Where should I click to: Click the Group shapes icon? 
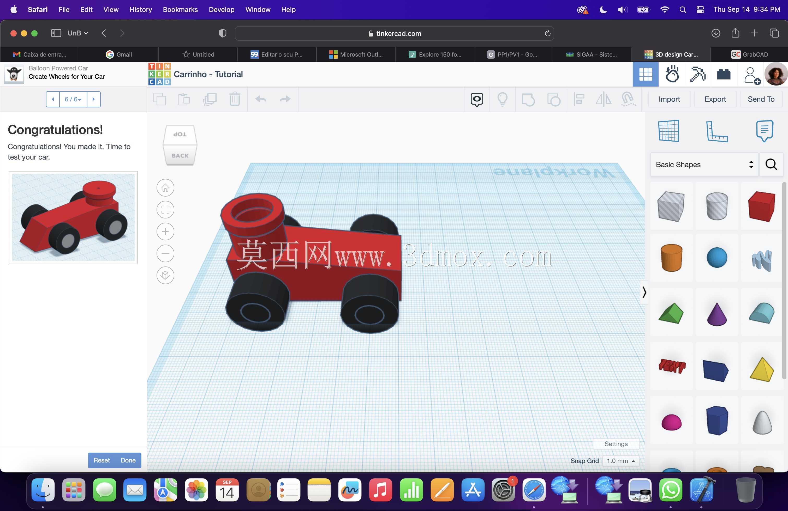pos(528,99)
